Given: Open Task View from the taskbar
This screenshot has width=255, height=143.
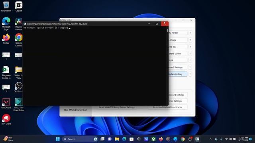Looking at the screenshot, I should (x=102, y=139).
